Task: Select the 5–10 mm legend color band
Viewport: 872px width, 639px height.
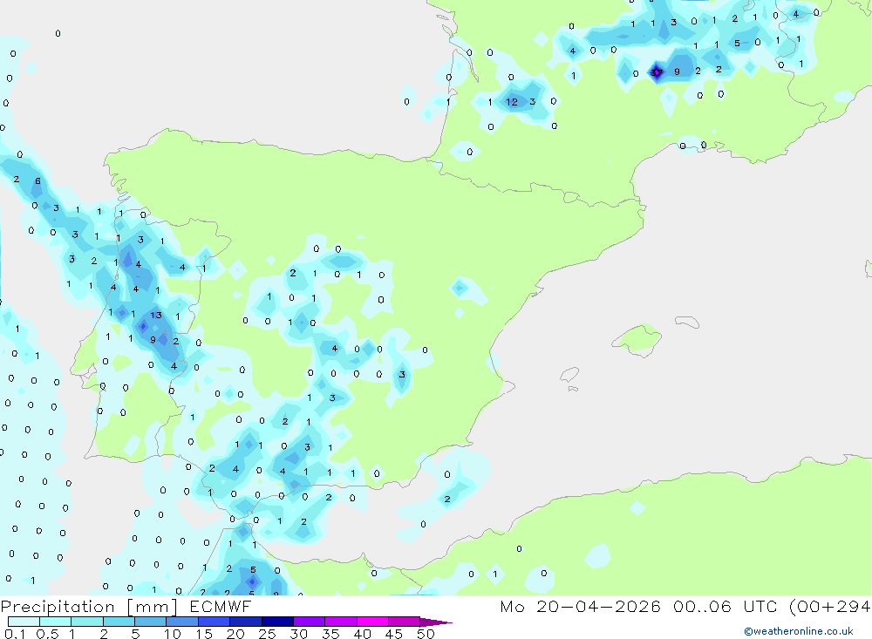Action: click(x=151, y=622)
